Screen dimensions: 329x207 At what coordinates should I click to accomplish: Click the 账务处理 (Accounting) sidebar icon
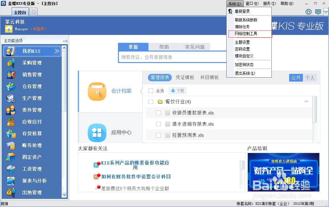(x=11, y=145)
